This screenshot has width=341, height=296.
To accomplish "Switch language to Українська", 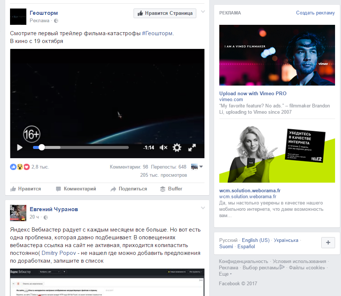I will (x=286, y=240).
